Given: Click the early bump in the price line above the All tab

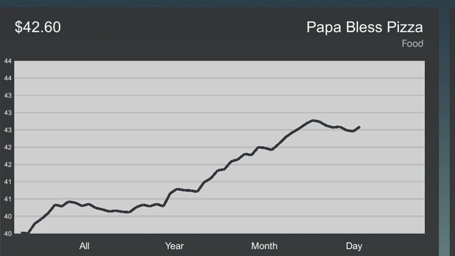Looking at the screenshot, I should (x=69, y=201).
